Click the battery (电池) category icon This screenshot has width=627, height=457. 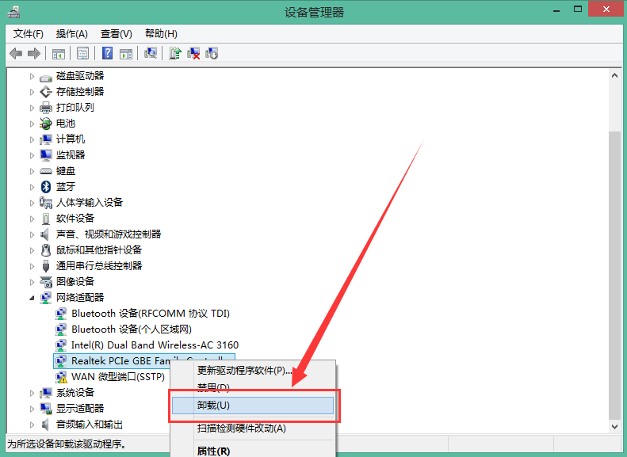coord(46,124)
